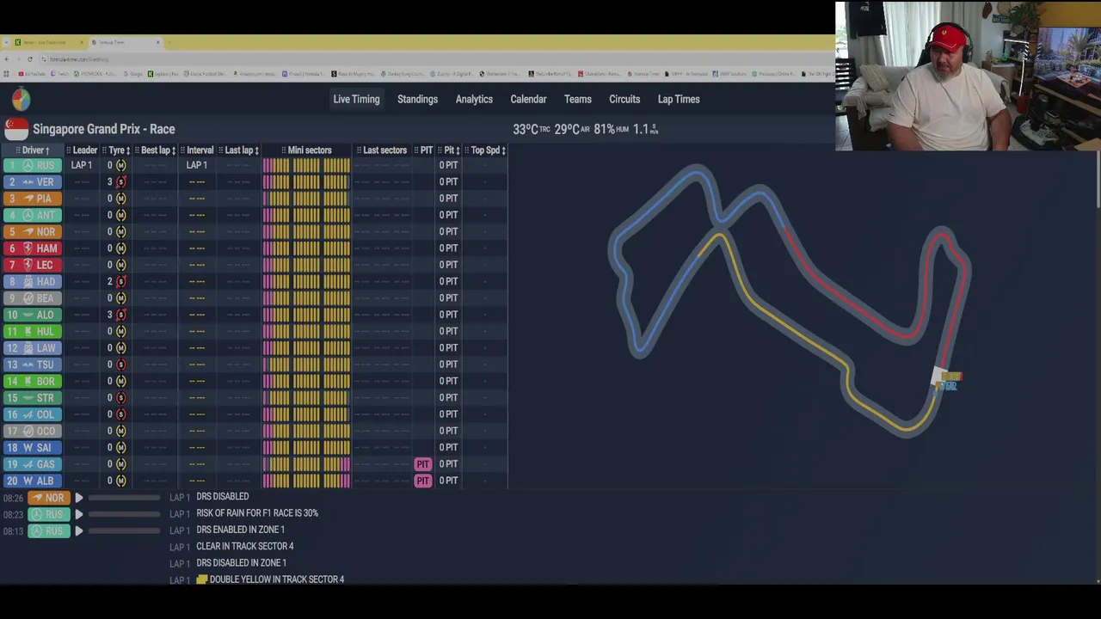
Task: Sort by the Top Spd column header
Action: click(x=486, y=150)
